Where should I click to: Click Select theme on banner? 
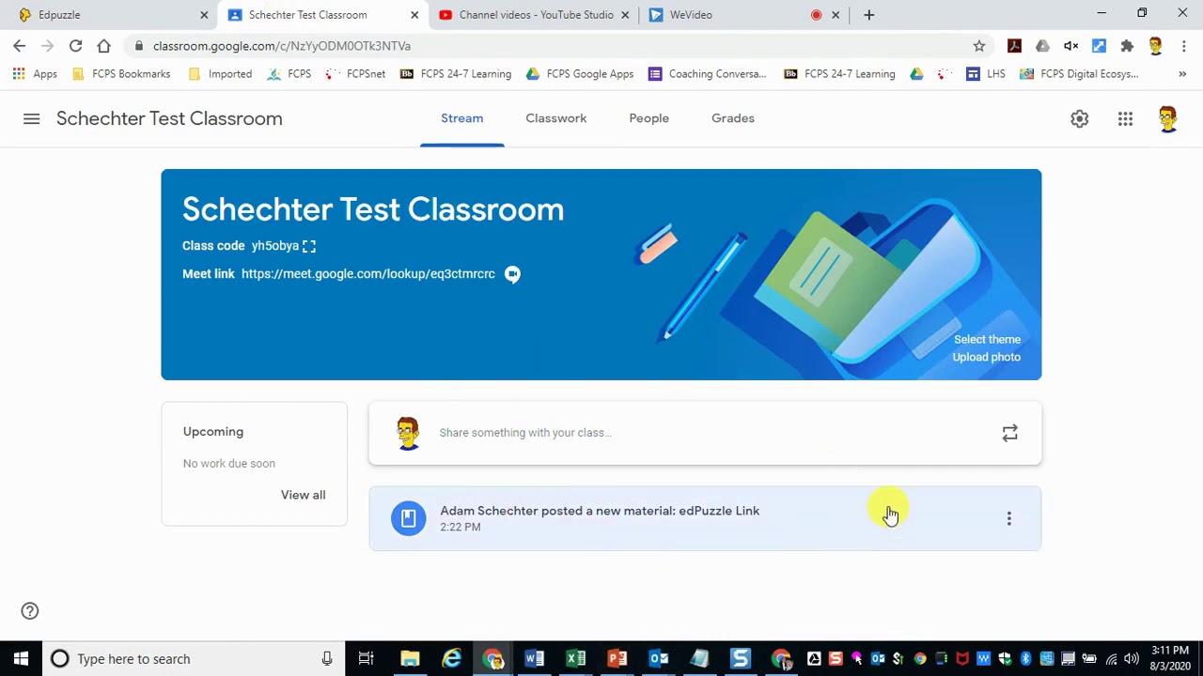click(987, 340)
